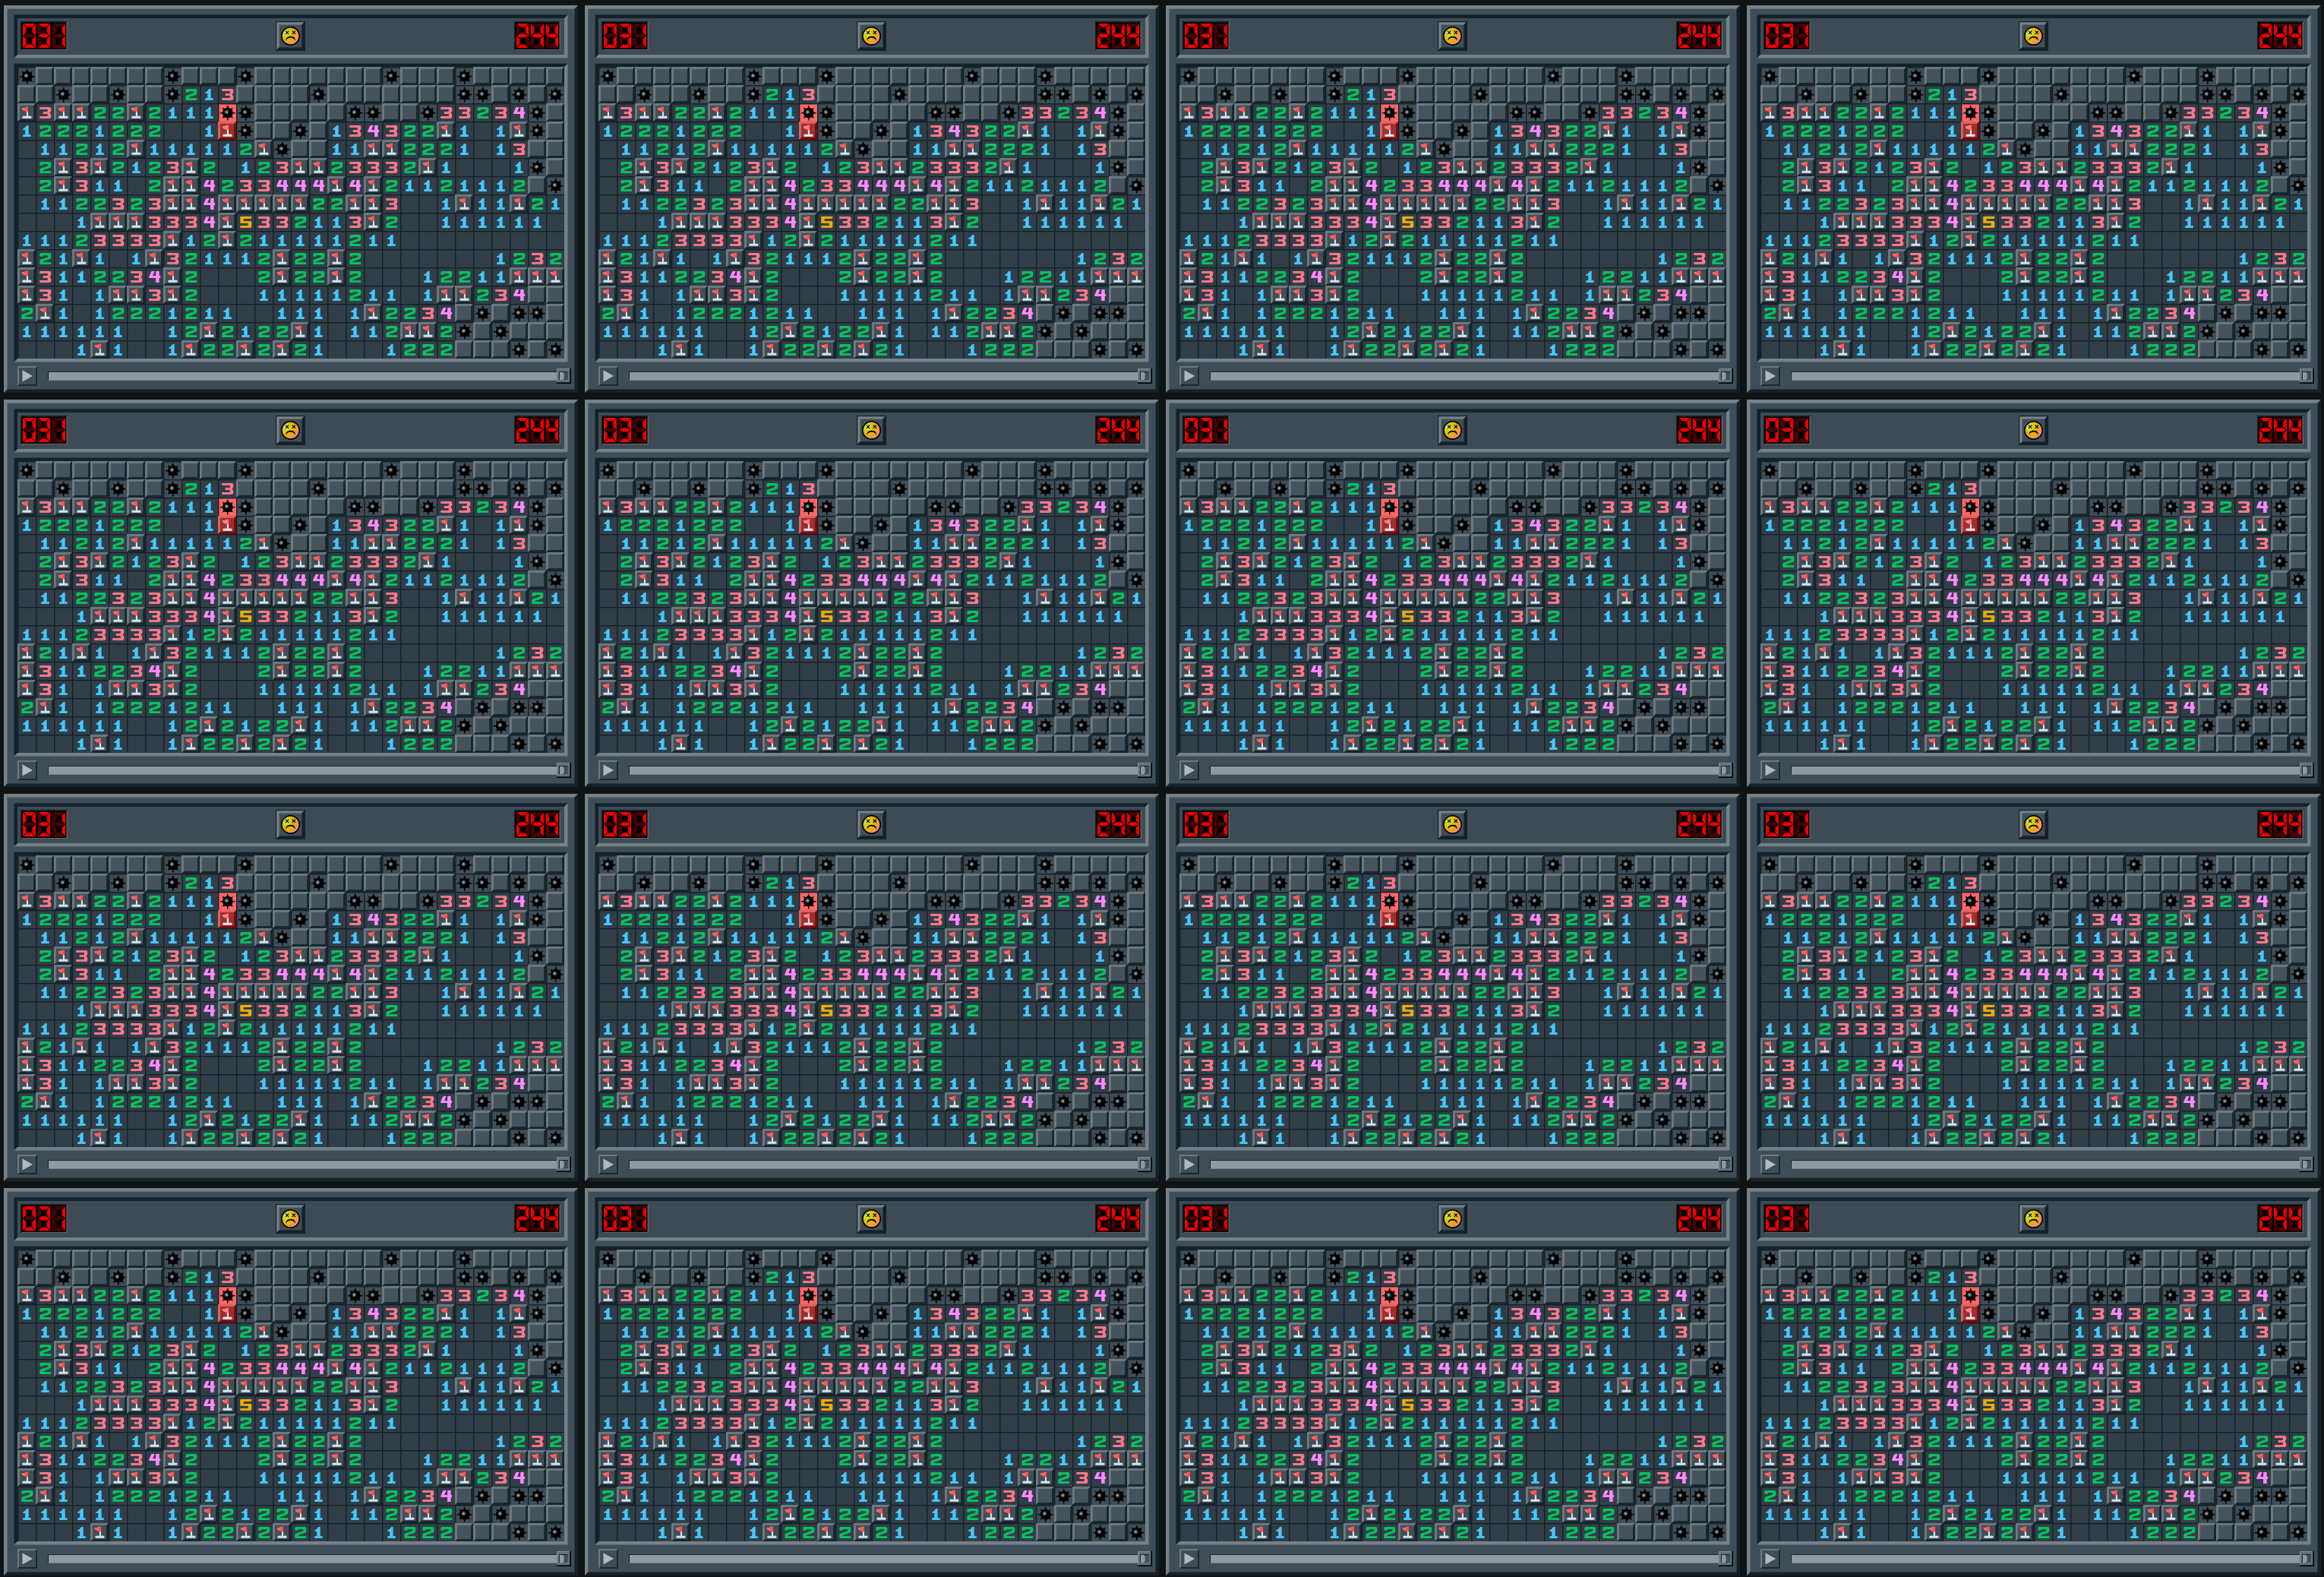The width and height of the screenshot is (2324, 1577).
Task: Play replay in second-row first board
Action: (x=27, y=770)
